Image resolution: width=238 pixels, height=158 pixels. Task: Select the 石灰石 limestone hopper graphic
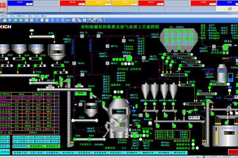click(x=57, y=52)
